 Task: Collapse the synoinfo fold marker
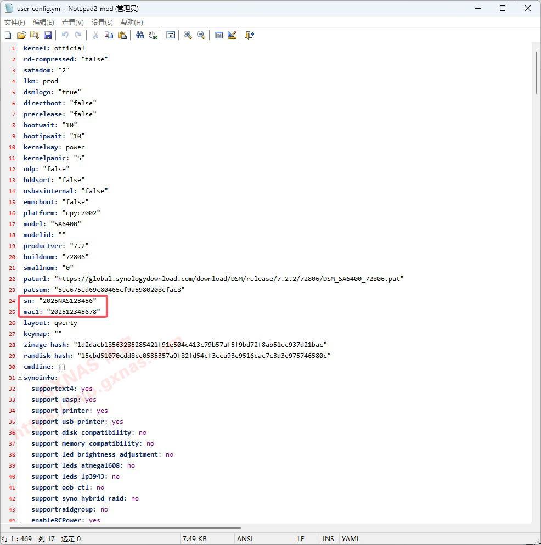(x=20, y=378)
